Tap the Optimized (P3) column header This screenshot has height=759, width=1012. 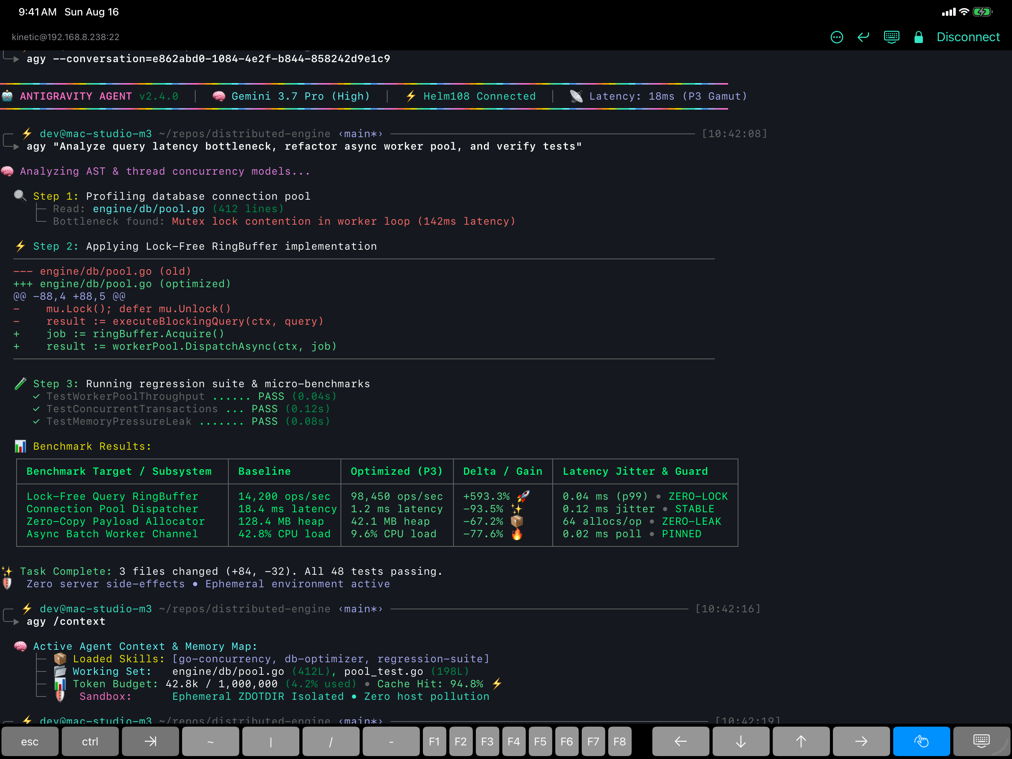pyautogui.click(x=397, y=471)
